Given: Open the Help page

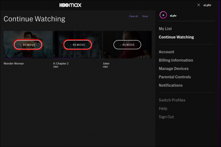Looking at the screenshot, I should pyautogui.click(x=163, y=108).
